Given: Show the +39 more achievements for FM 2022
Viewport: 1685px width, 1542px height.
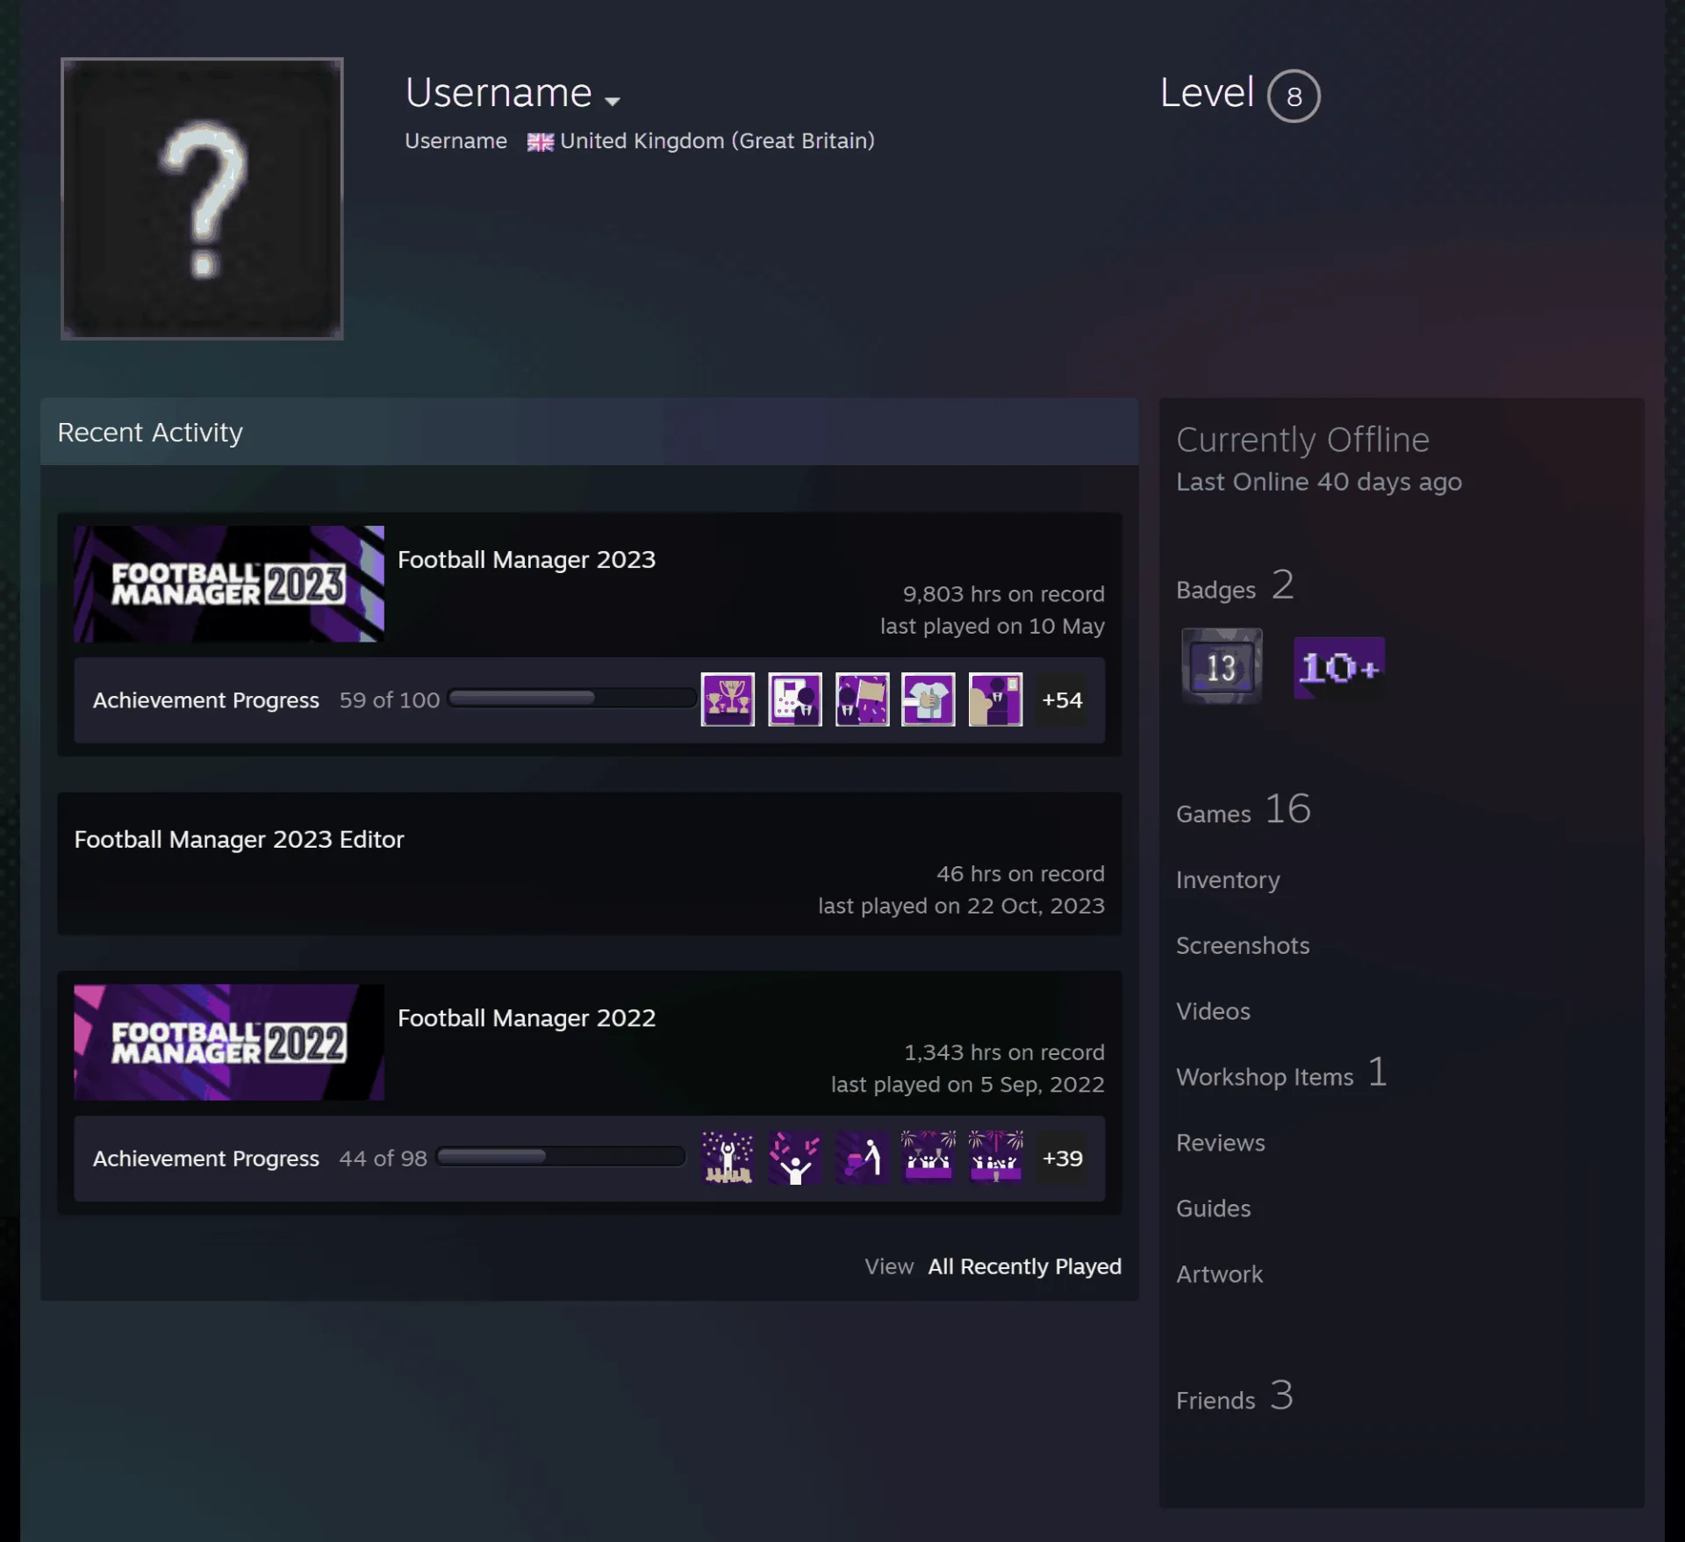Looking at the screenshot, I should (x=1062, y=1158).
